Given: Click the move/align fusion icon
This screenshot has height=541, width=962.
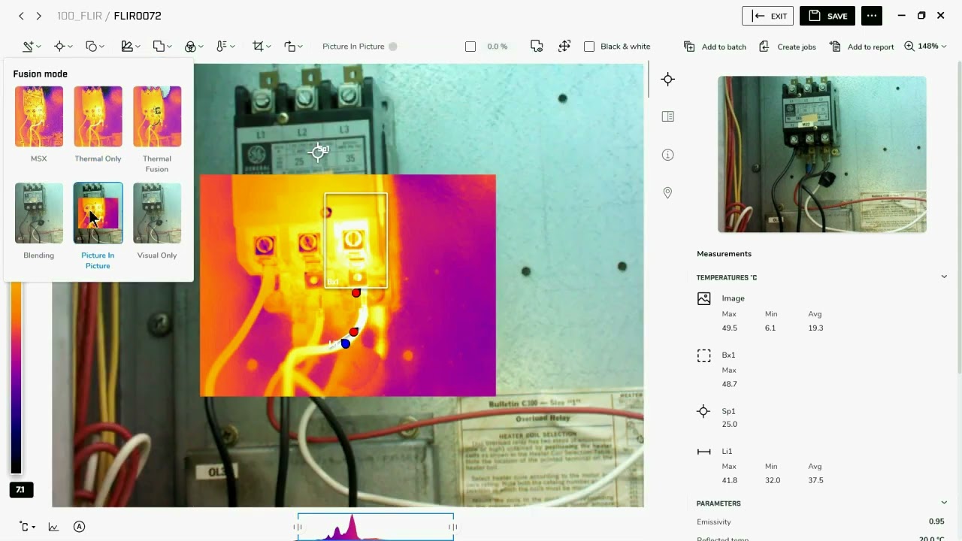Looking at the screenshot, I should pos(564,47).
